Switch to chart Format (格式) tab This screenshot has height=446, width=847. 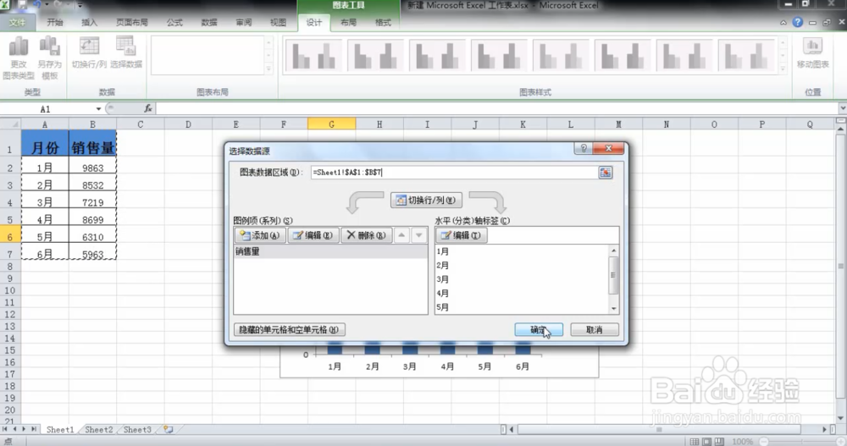coord(383,23)
